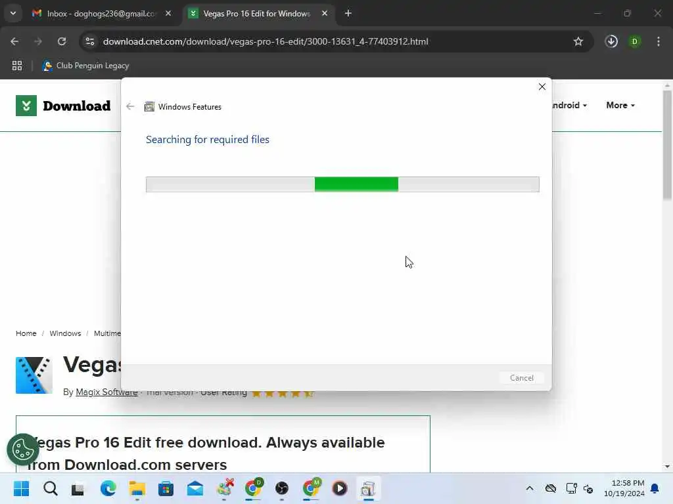Open the clock showing 12:58 PM
The image size is (673, 504).
click(x=624, y=488)
